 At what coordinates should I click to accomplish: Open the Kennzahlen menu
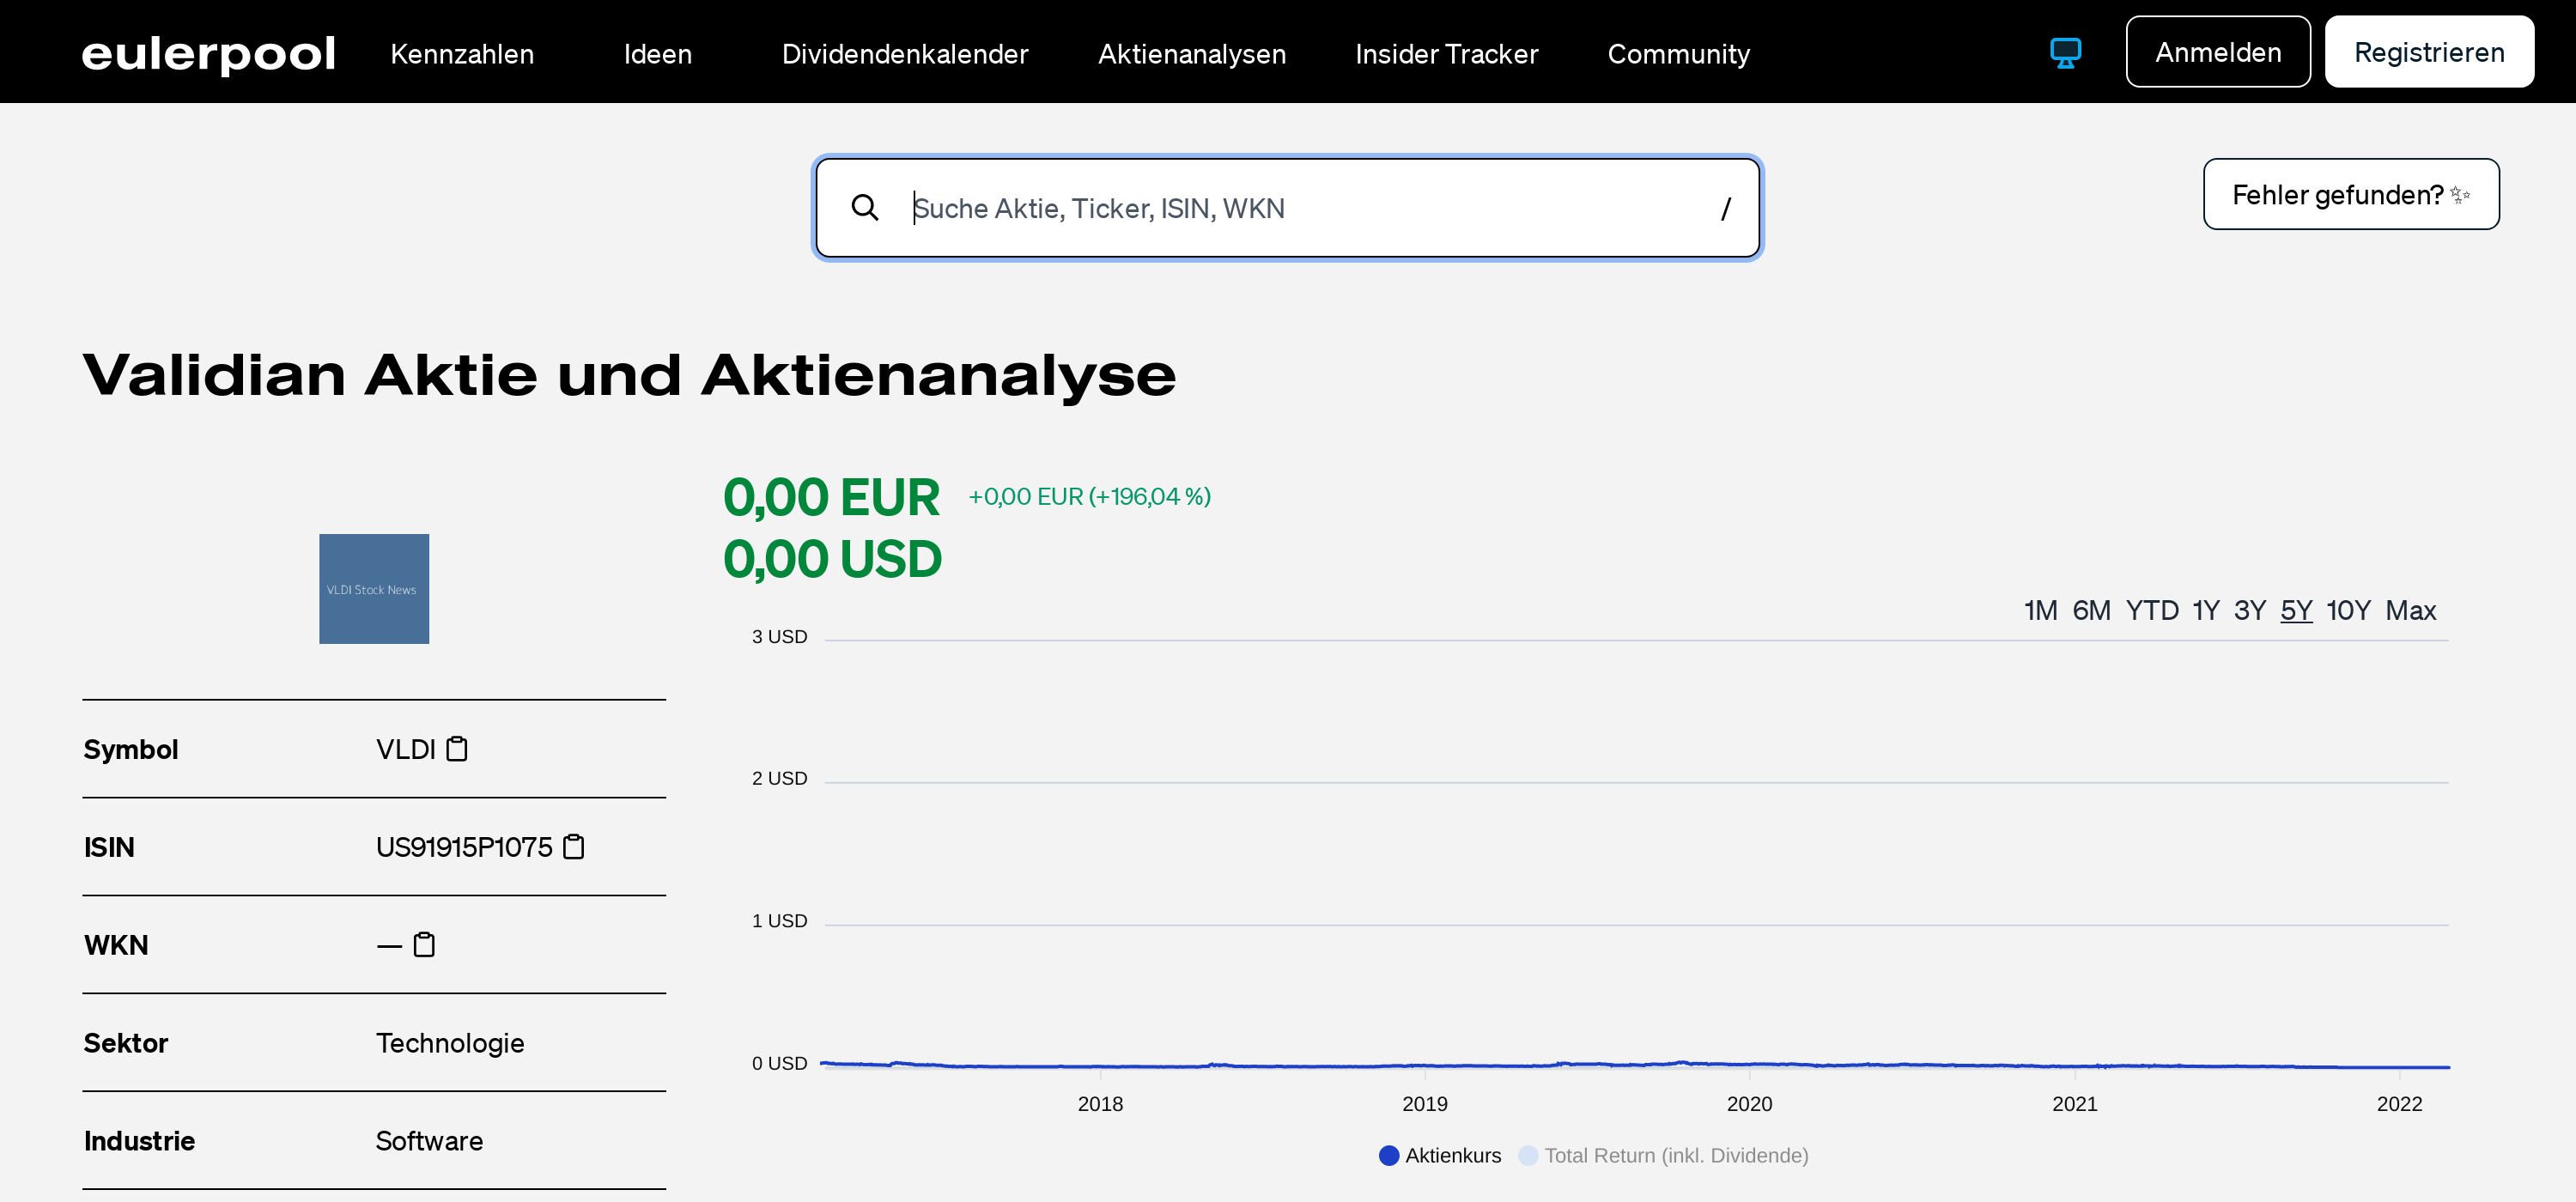(x=462, y=54)
